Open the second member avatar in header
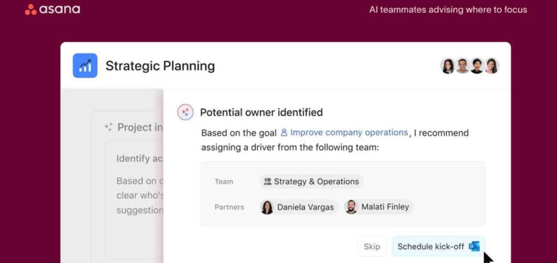The height and width of the screenshot is (263, 557). (x=462, y=66)
